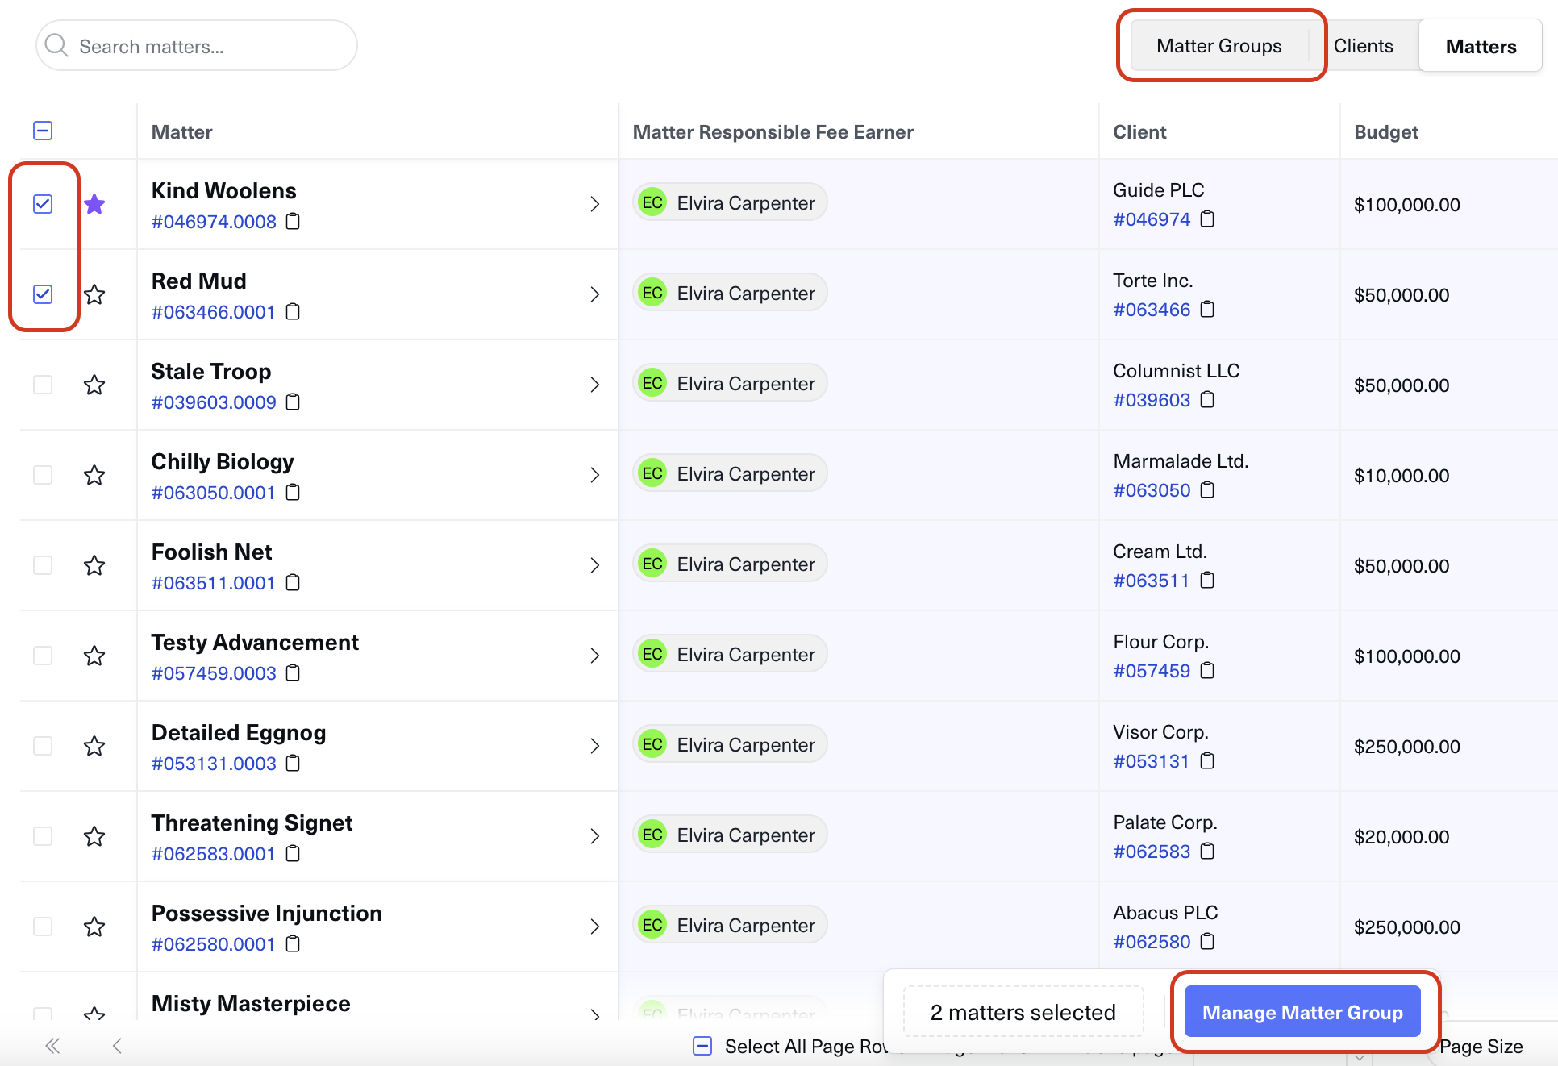1558x1066 pixels.
Task: Open client link #063466
Action: 1151,310
